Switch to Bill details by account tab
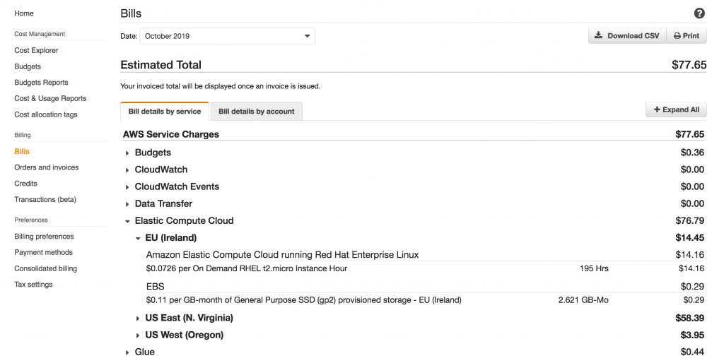This screenshot has height=363, width=724. click(256, 111)
